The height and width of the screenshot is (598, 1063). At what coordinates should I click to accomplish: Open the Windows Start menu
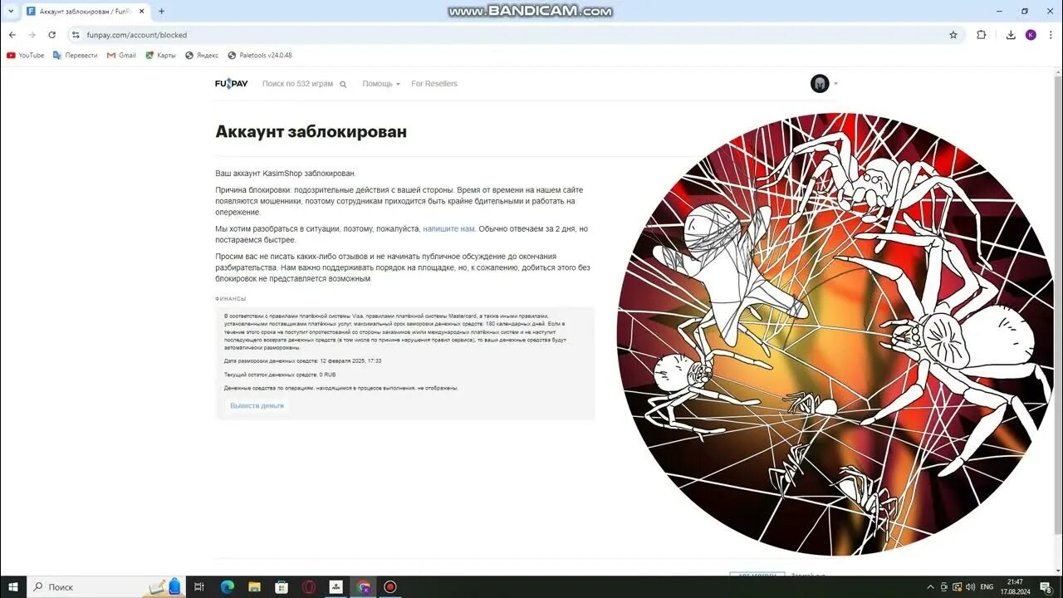pyautogui.click(x=13, y=586)
